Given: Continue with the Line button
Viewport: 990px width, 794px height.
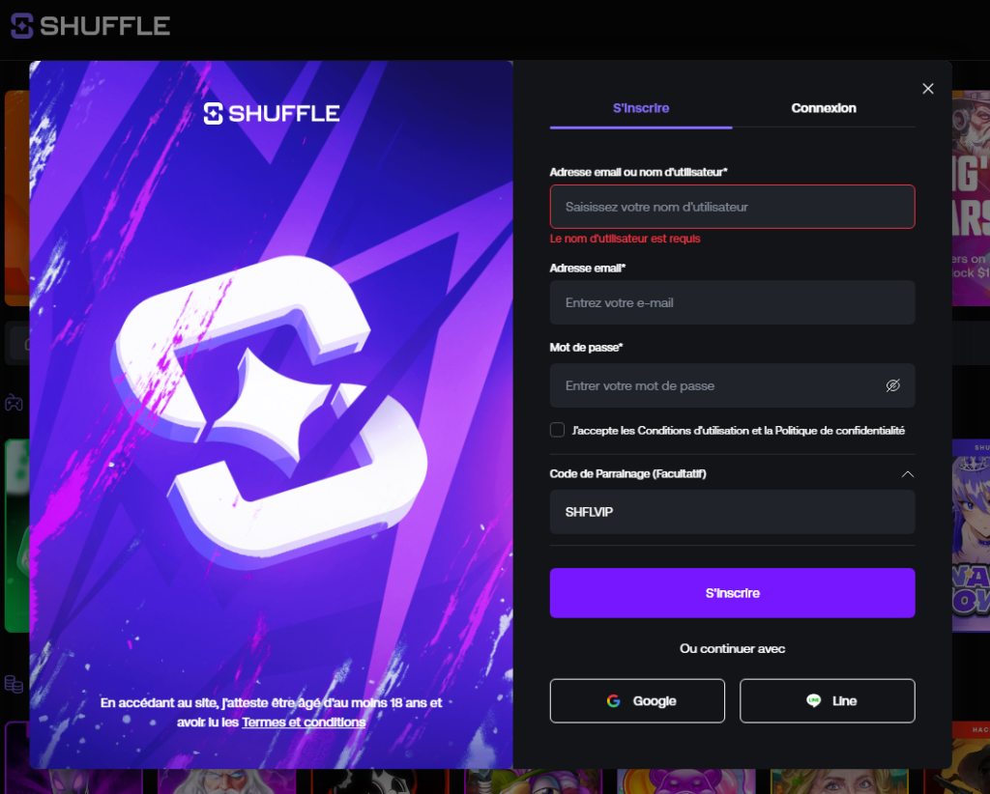Looking at the screenshot, I should (x=828, y=700).
